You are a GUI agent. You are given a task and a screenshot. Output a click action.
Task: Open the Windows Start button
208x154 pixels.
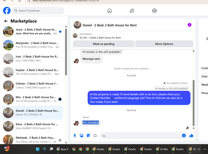coord(37,149)
